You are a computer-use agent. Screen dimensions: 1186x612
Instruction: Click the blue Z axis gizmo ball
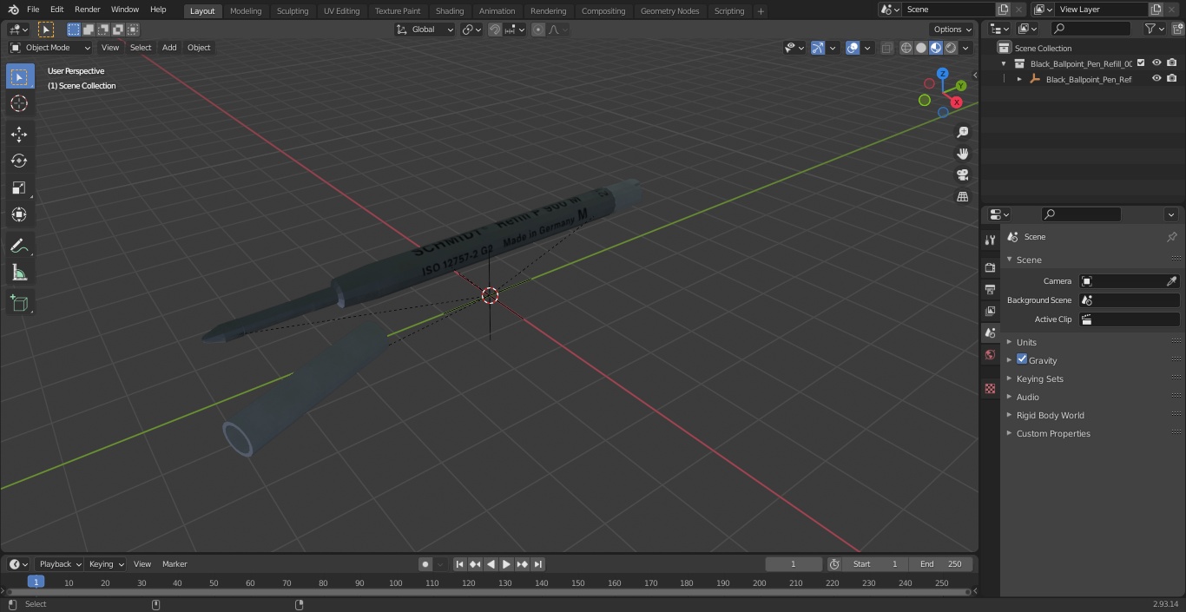(942, 74)
